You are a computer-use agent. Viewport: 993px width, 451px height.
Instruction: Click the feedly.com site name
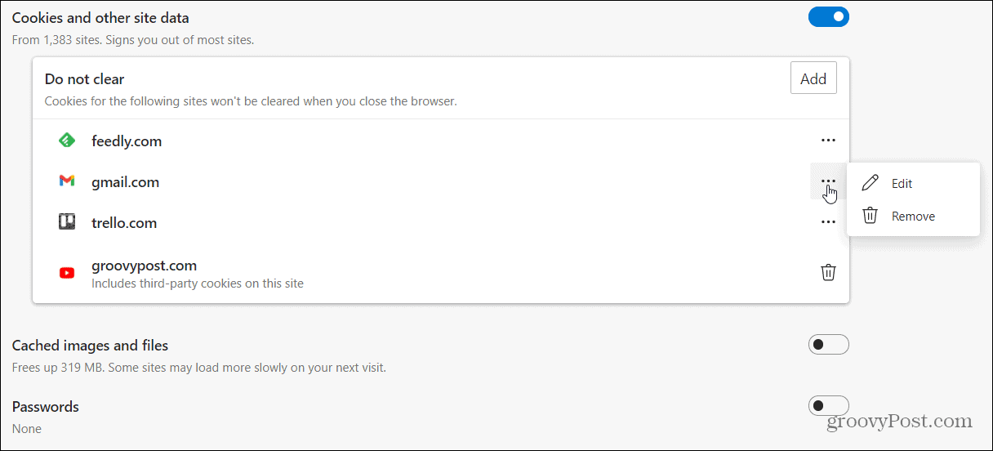point(127,141)
